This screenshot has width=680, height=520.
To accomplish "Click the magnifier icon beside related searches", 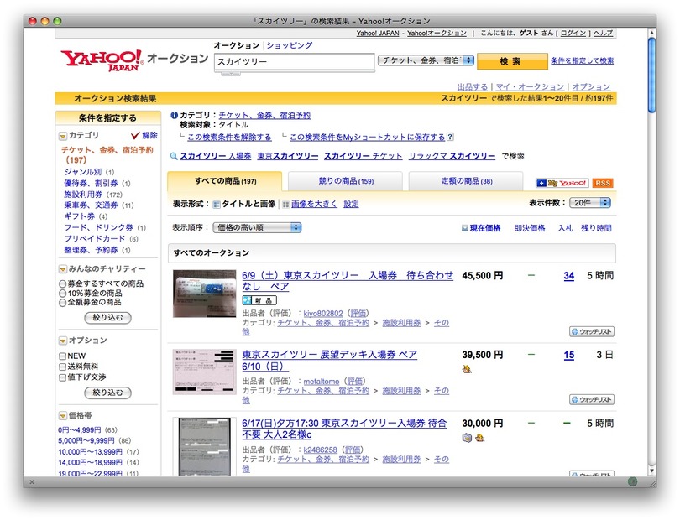I will [x=174, y=156].
